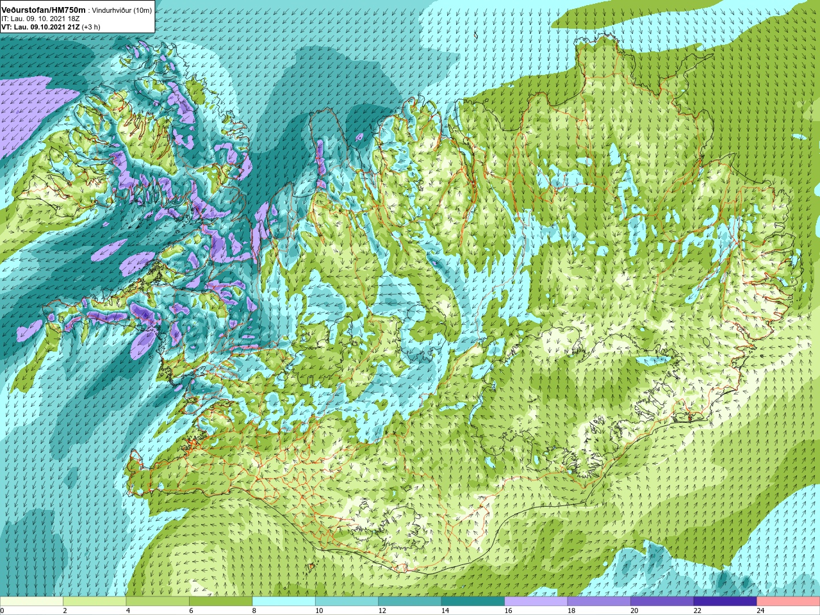Click the legend value 22
This screenshot has height=615, width=820.
(698, 611)
